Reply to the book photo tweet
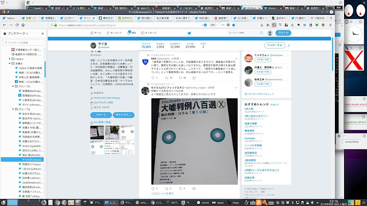Viewport: 367px width, 206px height. 153,188
